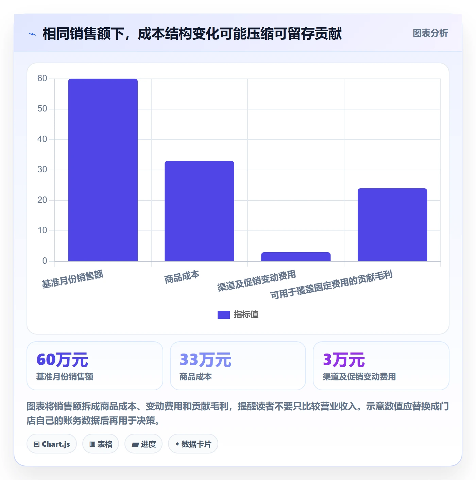This screenshot has width=476, height=480.
Task: Click the 表格 tag chip
Action: [x=101, y=444]
